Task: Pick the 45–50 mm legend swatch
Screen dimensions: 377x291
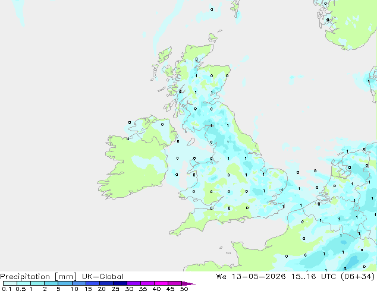Action: click(175, 283)
